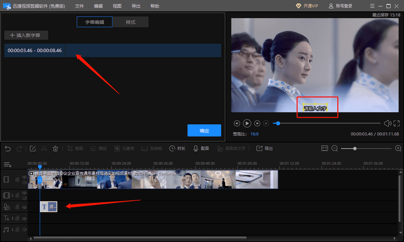Open the edit pencil tool
Screen dimensions: 404x242
coord(32,148)
